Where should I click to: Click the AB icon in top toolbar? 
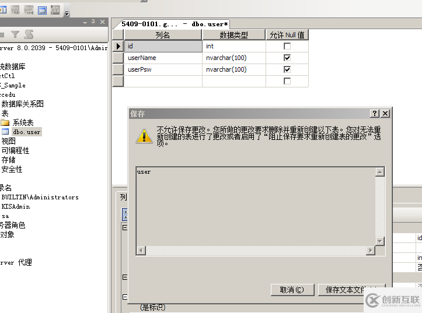(16, 10)
